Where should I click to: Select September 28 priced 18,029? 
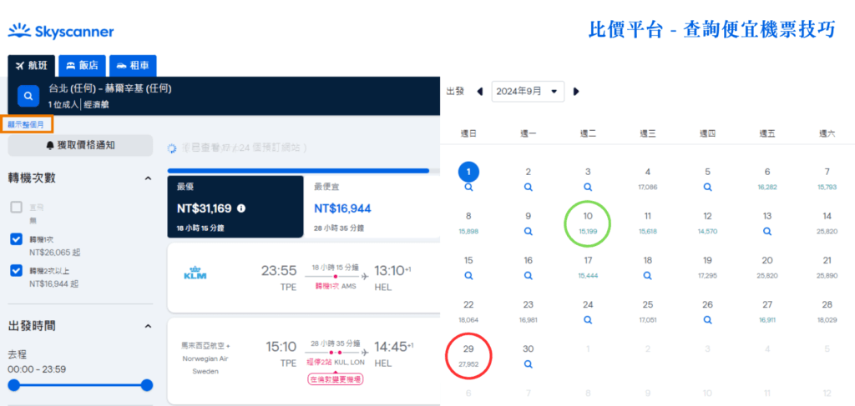[827, 312]
